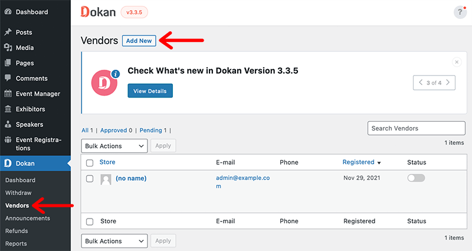Click the top Apply button
Viewport: 472px width, 251px height.
coord(163,145)
